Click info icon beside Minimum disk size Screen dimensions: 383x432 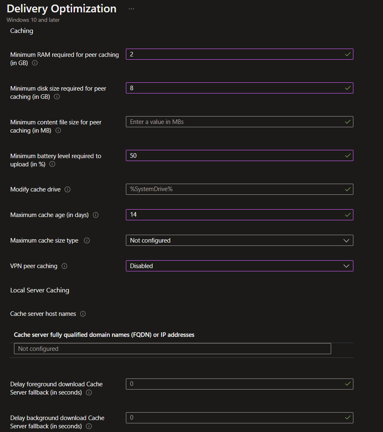pyautogui.click(x=57, y=97)
